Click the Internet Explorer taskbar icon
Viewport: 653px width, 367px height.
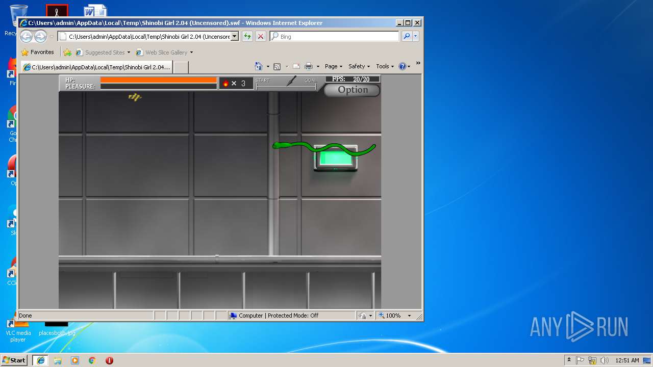tap(40, 360)
